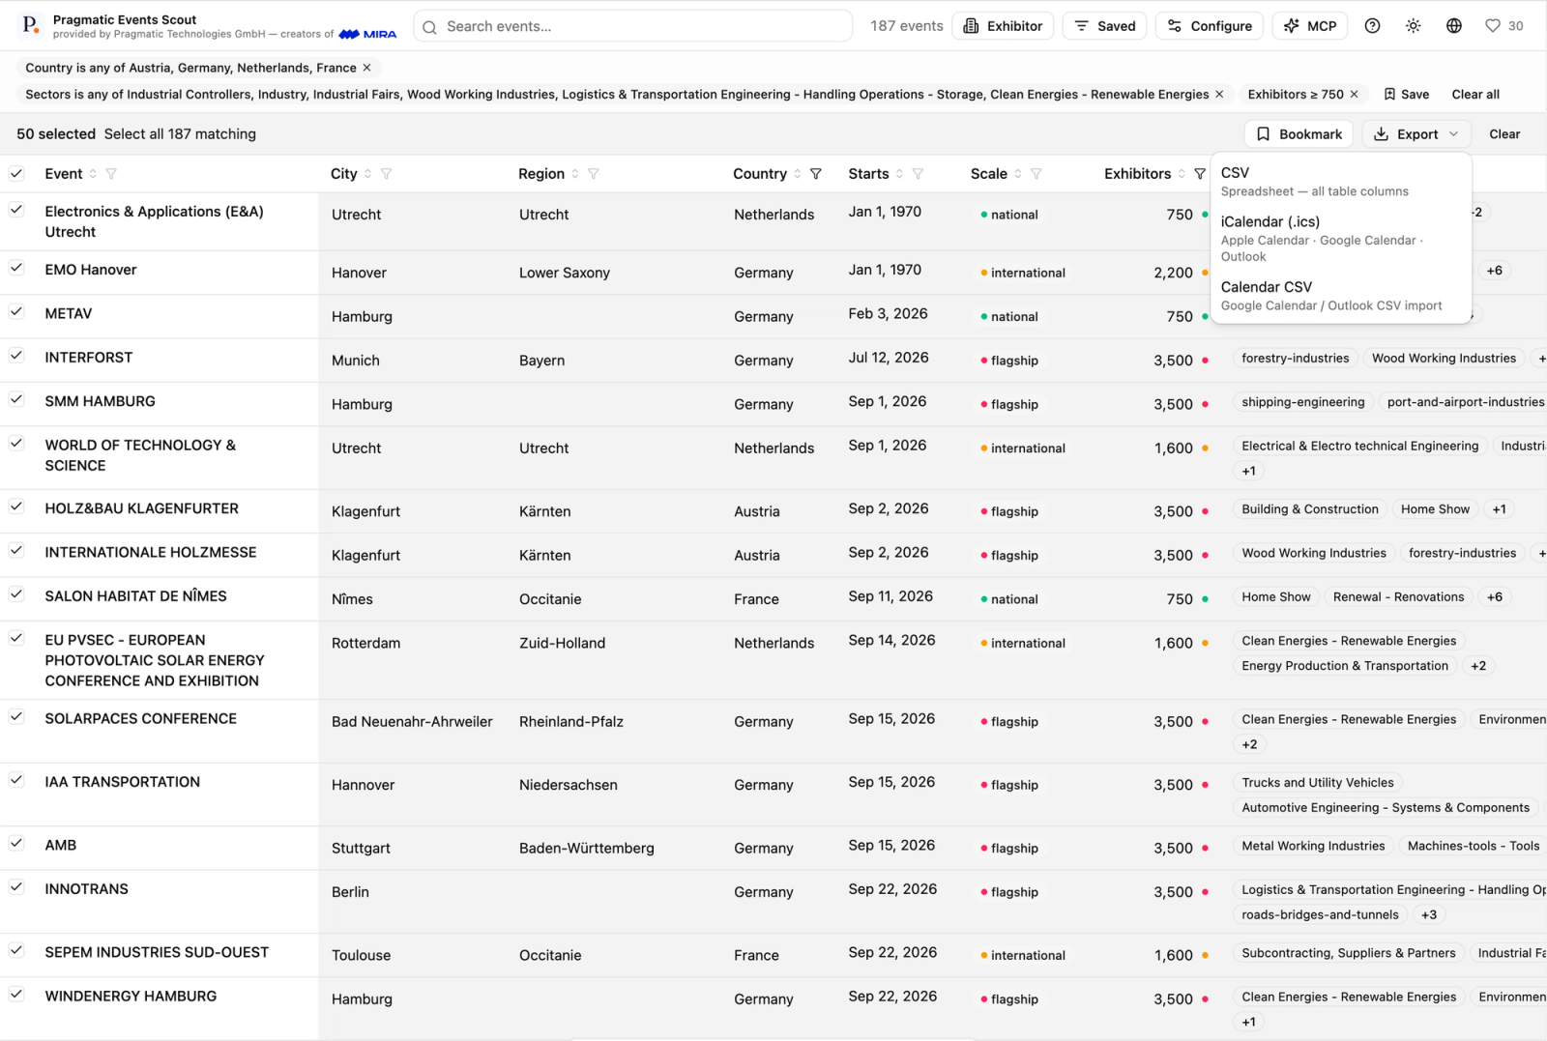The image size is (1547, 1041).
Task: Save the current filter set
Action: click(1406, 94)
